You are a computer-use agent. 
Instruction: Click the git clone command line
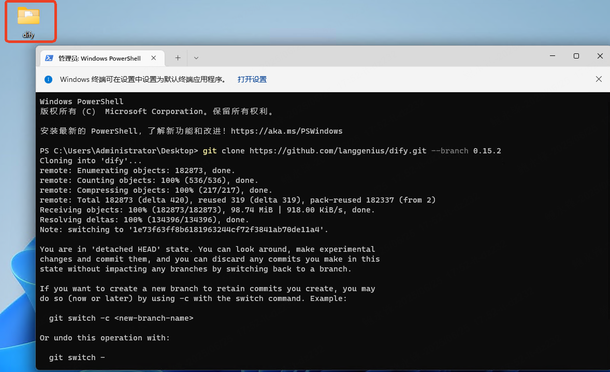(270, 151)
